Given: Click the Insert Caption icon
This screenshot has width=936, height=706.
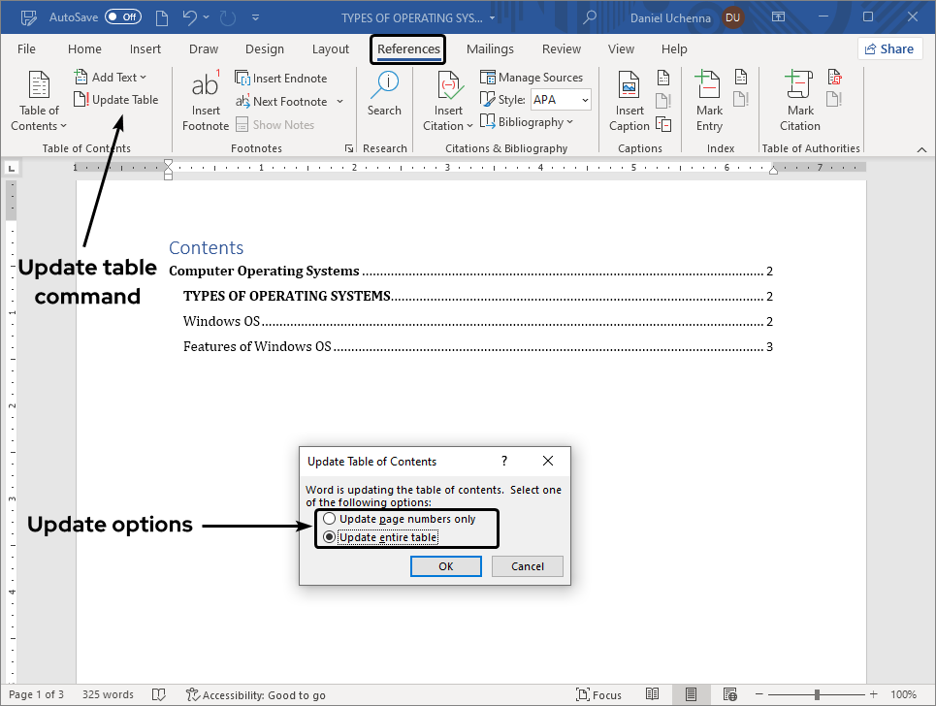Looking at the screenshot, I should tap(629, 85).
